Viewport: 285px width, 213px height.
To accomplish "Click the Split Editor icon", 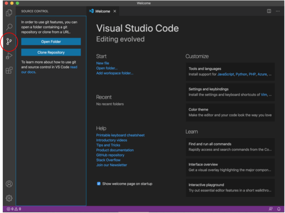I will pyautogui.click(x=269, y=11).
